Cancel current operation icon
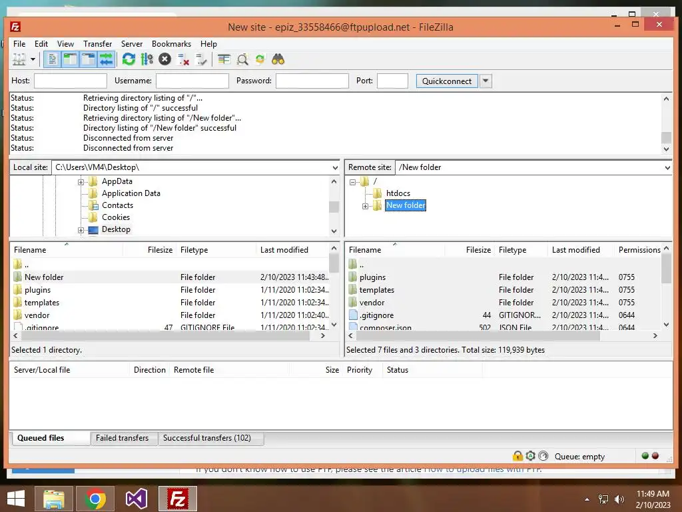This screenshot has width=682, height=512. click(x=165, y=59)
